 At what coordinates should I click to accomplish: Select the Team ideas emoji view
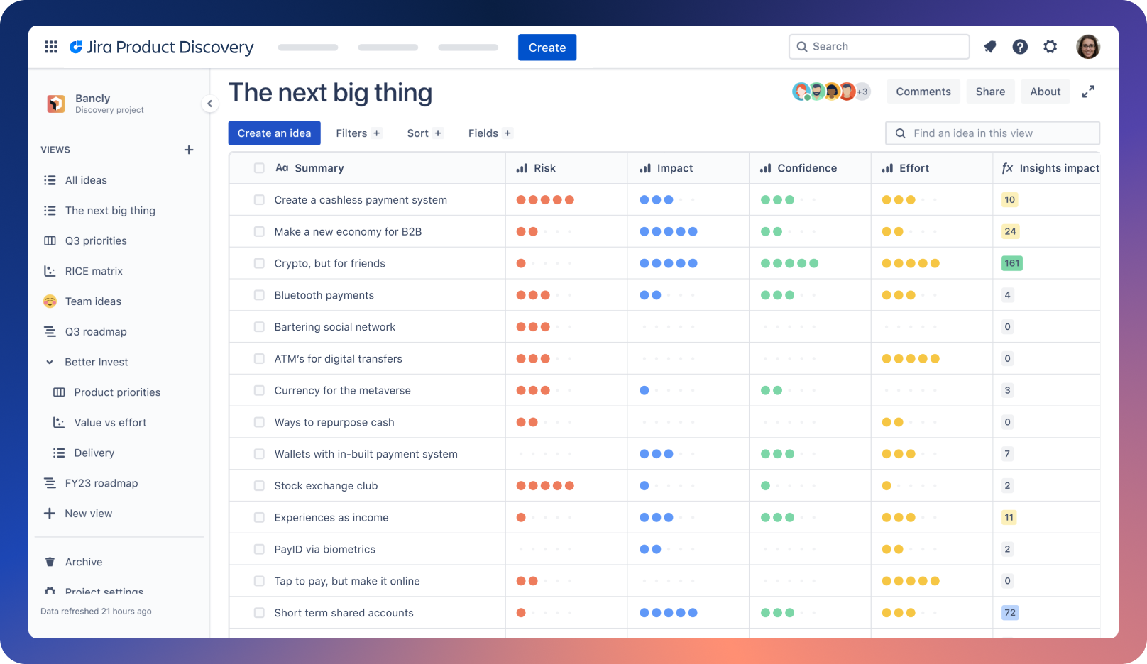click(50, 301)
